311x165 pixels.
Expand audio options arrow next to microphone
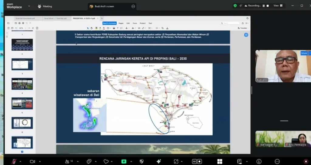pyautogui.click(x=21, y=161)
